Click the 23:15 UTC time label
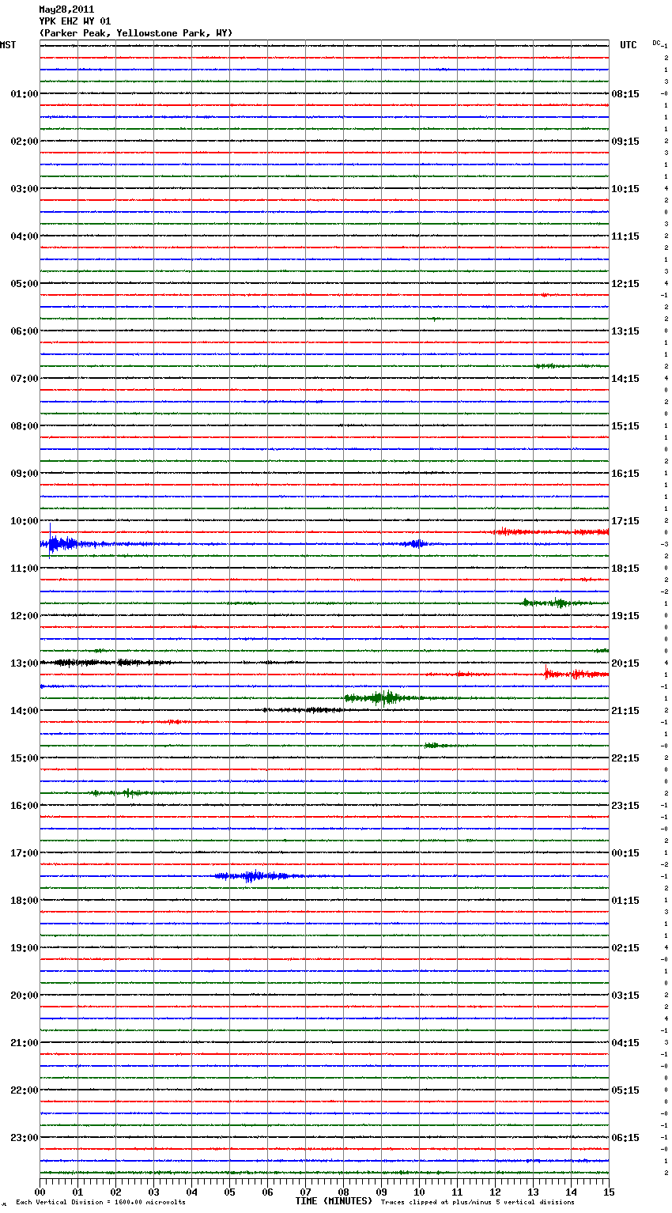 625,806
